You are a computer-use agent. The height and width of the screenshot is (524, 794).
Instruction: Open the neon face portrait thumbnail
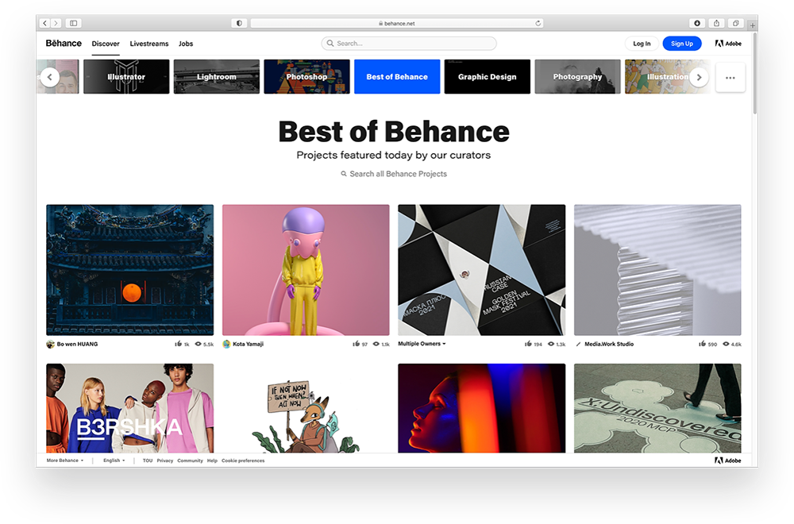[482, 408]
